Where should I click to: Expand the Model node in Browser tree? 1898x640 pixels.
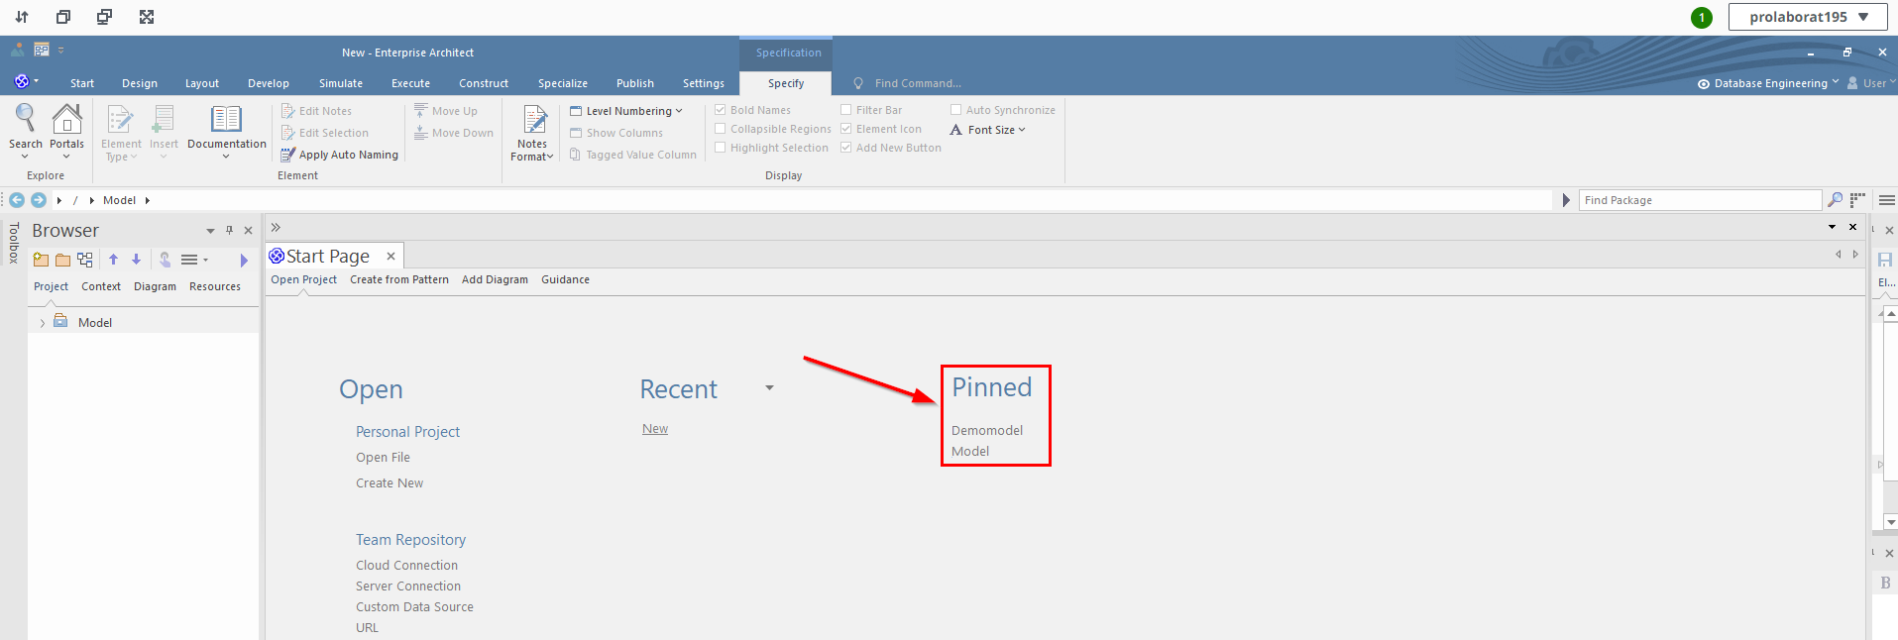pos(42,323)
